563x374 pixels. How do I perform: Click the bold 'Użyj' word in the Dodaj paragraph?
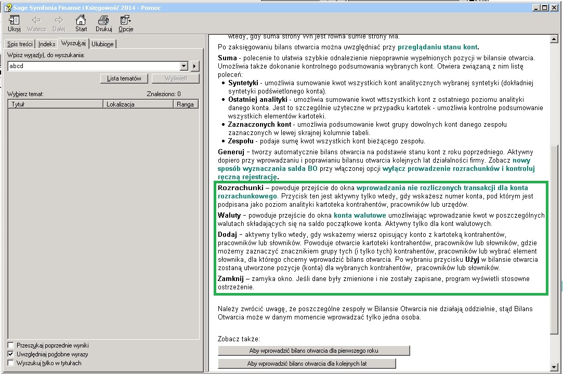coord(472,260)
